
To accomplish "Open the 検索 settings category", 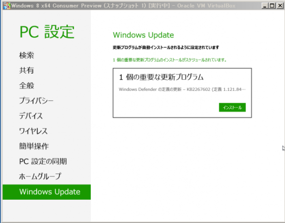I will tap(27, 55).
